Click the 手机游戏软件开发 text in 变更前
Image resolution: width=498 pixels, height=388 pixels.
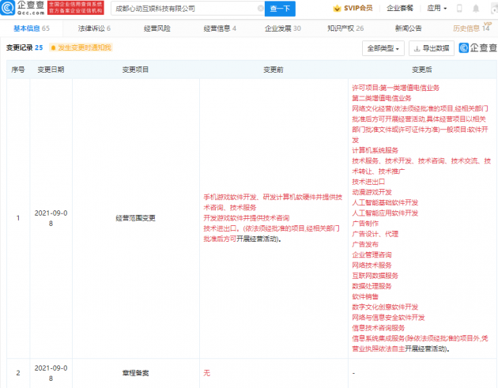pyautogui.click(x=230, y=198)
